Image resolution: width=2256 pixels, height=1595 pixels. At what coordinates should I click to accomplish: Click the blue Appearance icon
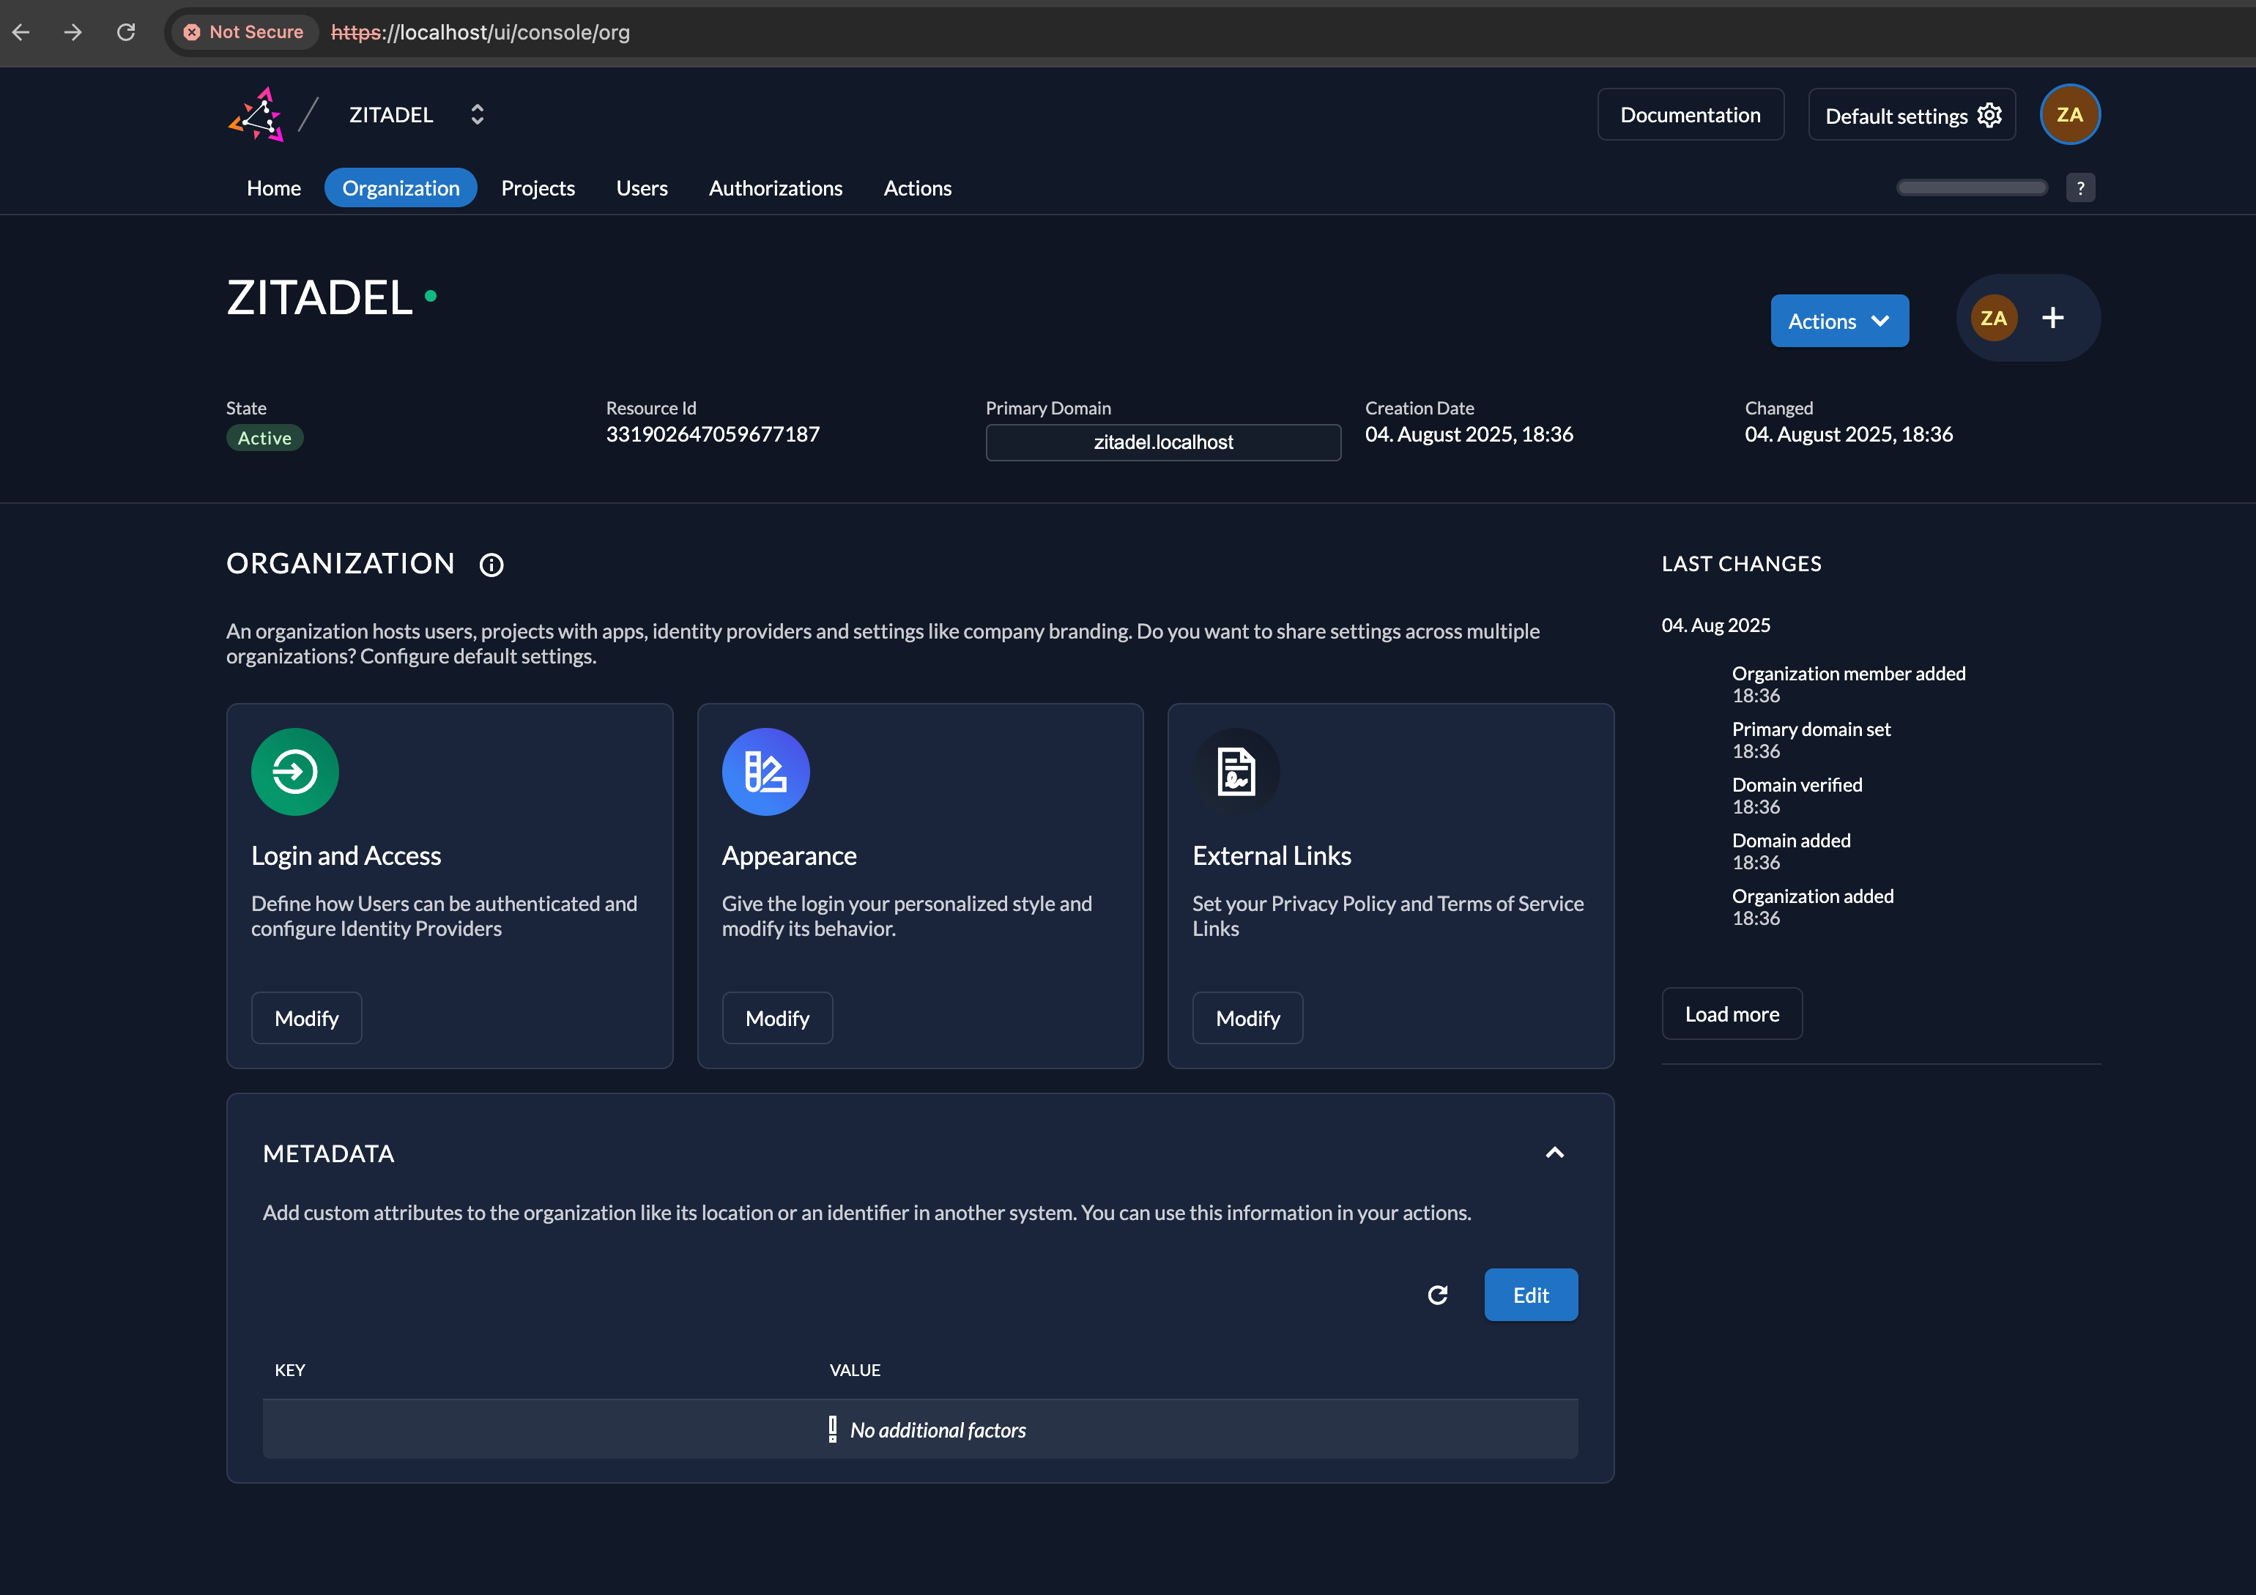click(765, 772)
